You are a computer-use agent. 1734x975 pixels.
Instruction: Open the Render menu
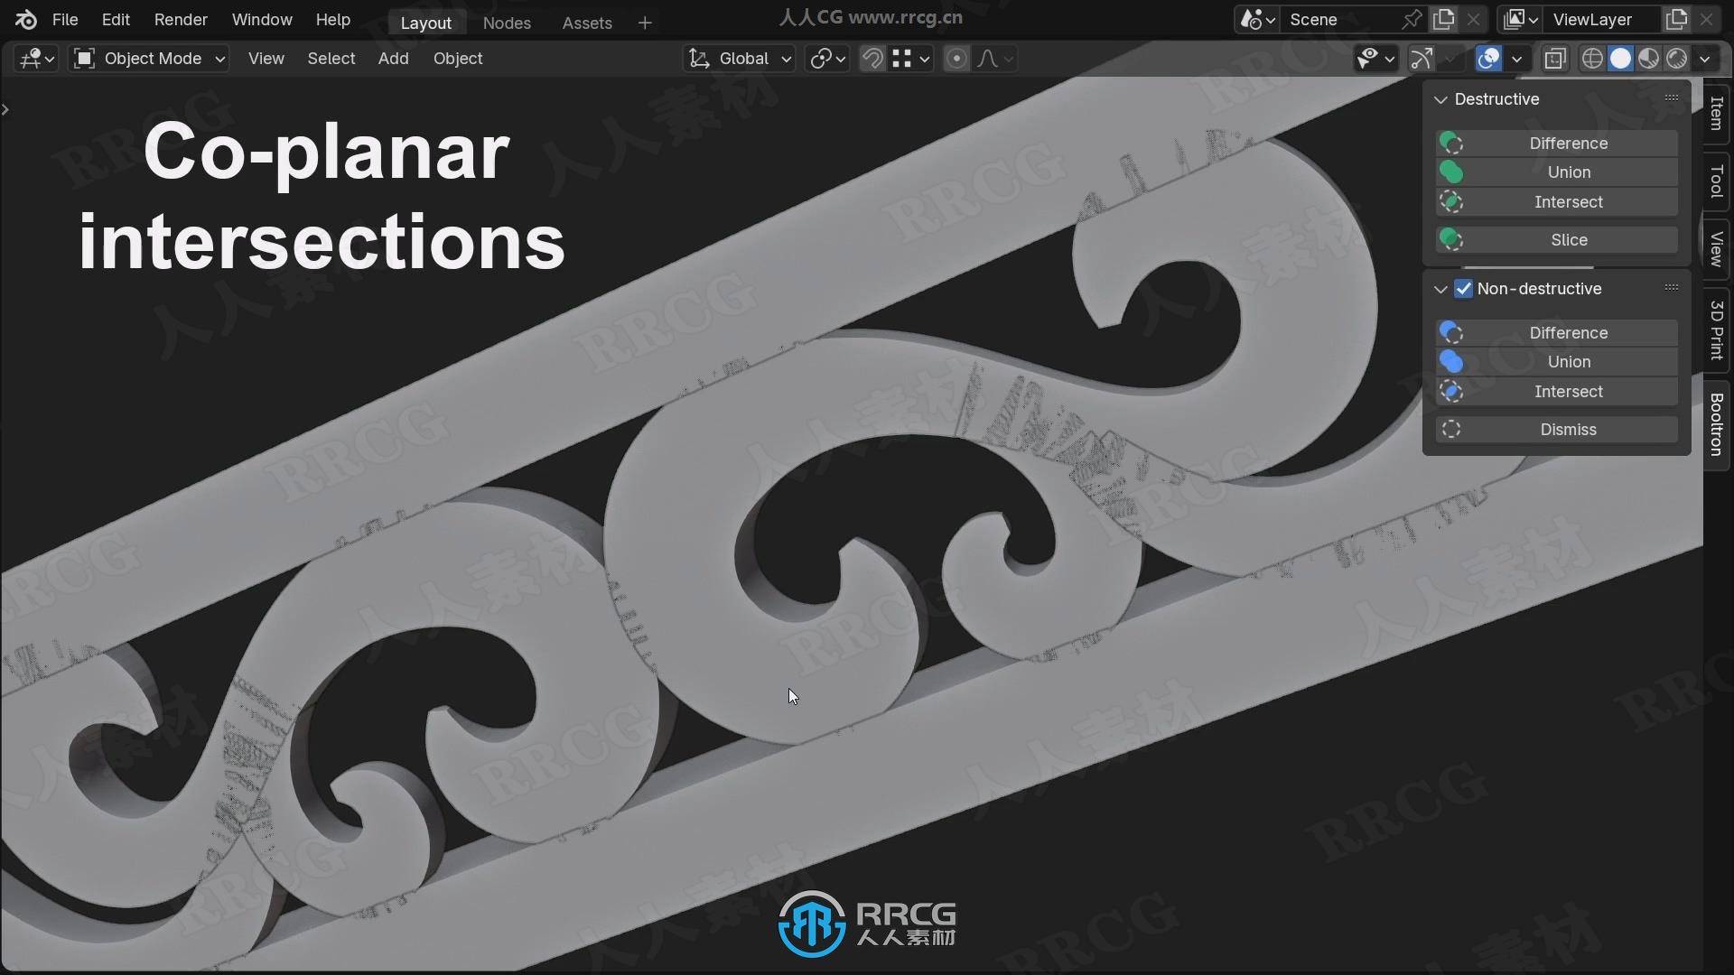pyautogui.click(x=180, y=20)
